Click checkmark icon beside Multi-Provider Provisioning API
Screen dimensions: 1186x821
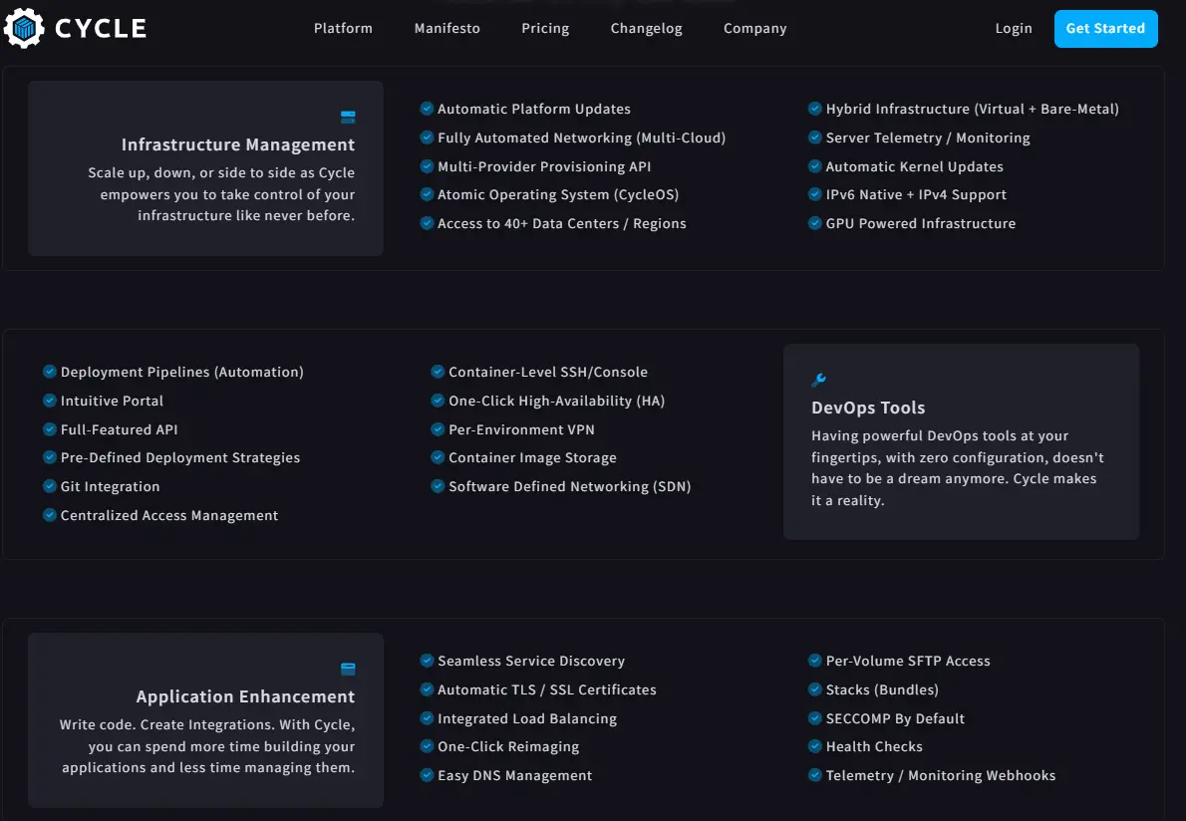[427, 165]
